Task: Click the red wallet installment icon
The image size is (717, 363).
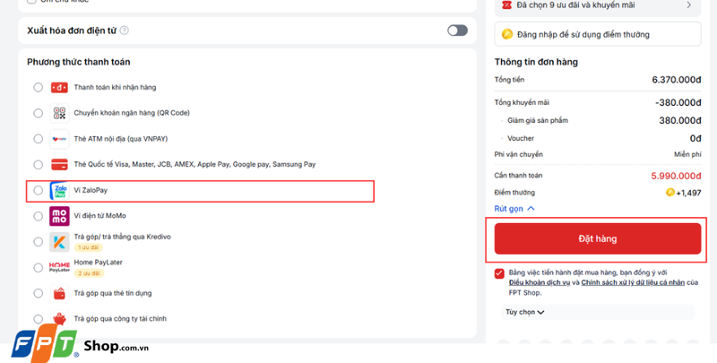Action: click(59, 293)
